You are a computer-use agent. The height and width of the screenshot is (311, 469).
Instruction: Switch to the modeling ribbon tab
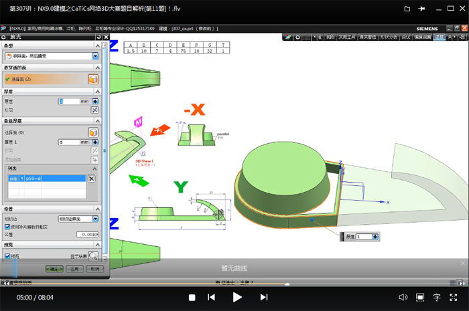click(x=440, y=37)
